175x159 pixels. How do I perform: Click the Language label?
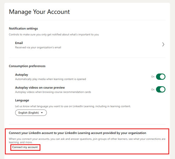[x=22, y=100]
